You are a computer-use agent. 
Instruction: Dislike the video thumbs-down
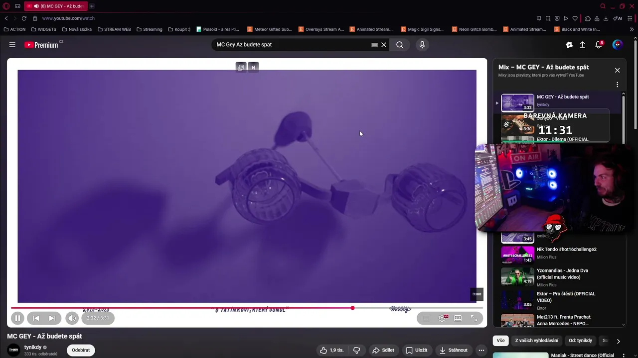356,350
